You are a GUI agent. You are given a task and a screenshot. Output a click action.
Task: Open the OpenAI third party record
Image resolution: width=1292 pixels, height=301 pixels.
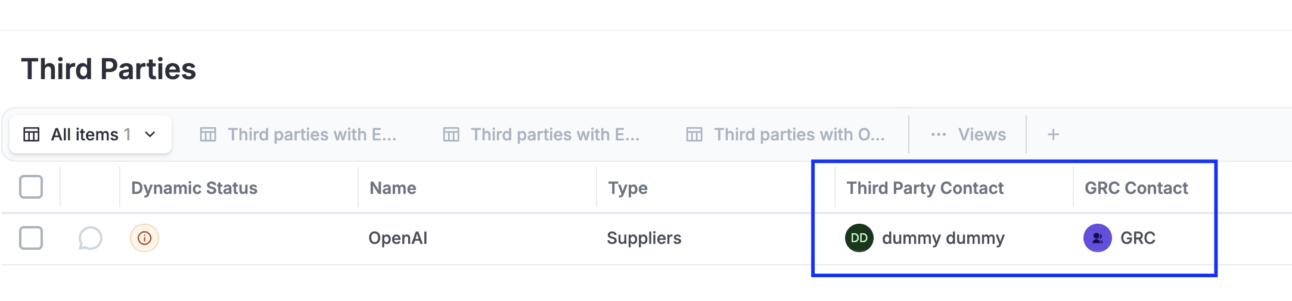397,238
